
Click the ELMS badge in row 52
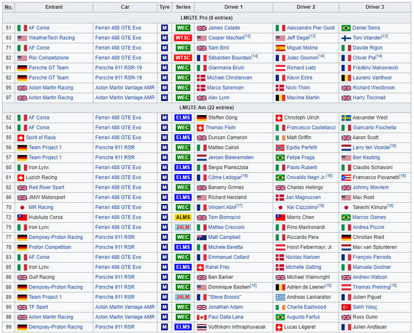[183, 118]
